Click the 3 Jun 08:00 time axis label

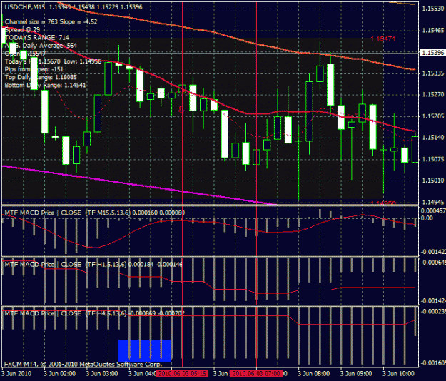click(x=314, y=373)
